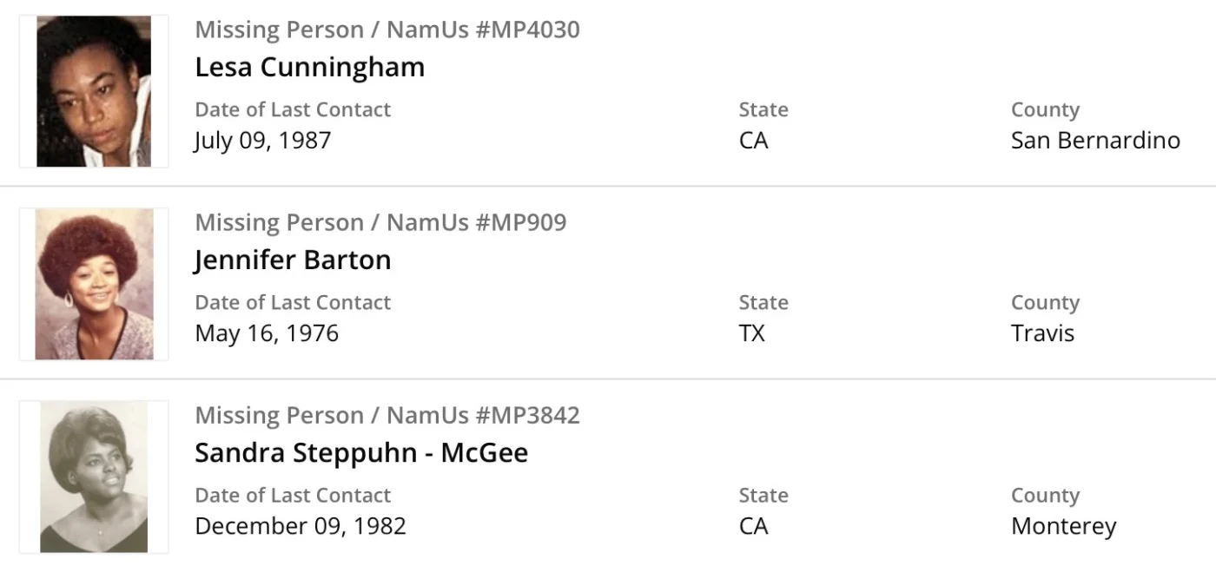Click the July 09, 1987 contact date

262,141
